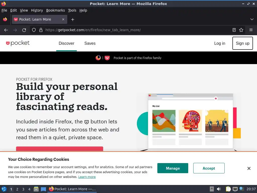This screenshot has width=257, height=193.
Task: Click the Firefox logo in black banner
Action: pos(98,58)
